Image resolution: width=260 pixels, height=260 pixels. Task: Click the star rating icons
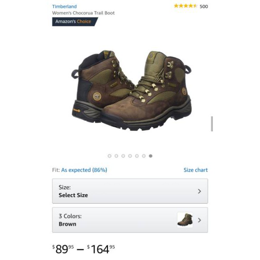(x=185, y=6)
